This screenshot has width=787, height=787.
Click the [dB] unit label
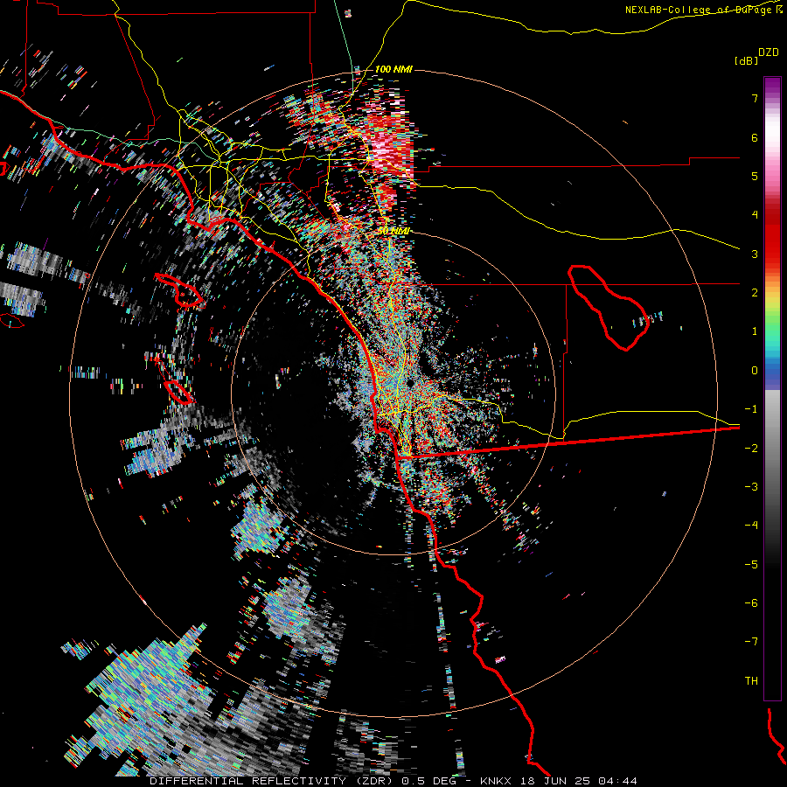(x=746, y=60)
